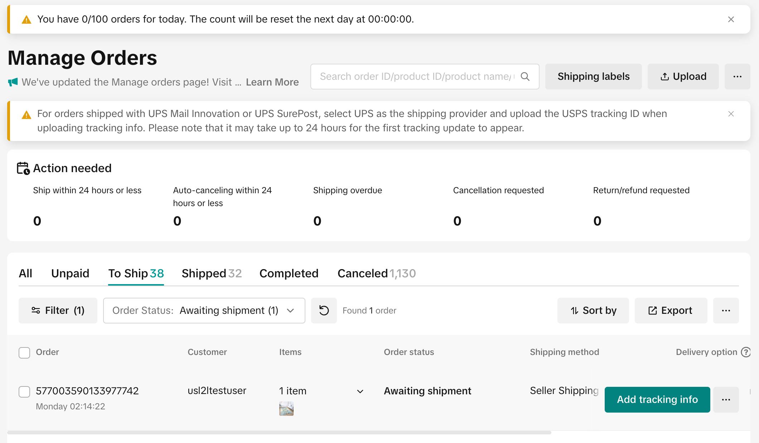Close the UPS tracking notice banner
The image size is (759, 443).
pyautogui.click(x=731, y=114)
